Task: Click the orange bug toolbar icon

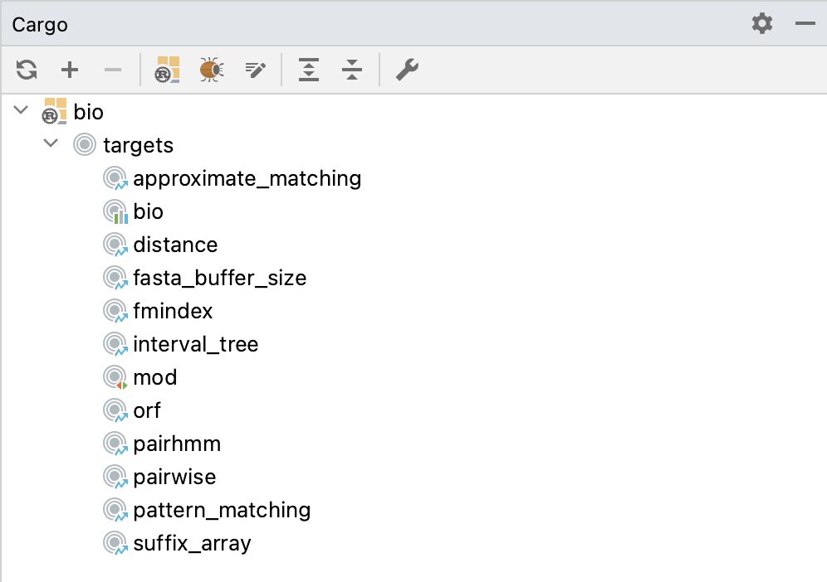Action: click(x=210, y=70)
